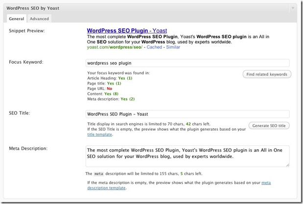303x204 pixels.
Task: Click the 5 chars left counter
Action: (191, 174)
